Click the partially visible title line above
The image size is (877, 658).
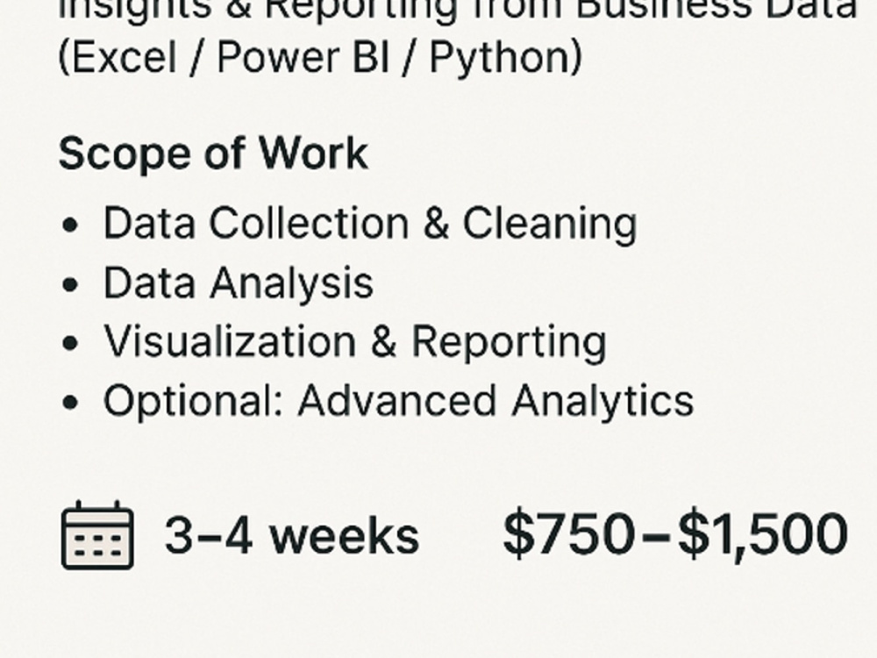pyautogui.click(x=458, y=10)
